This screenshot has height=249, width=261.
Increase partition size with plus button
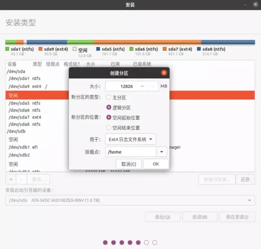153,86
